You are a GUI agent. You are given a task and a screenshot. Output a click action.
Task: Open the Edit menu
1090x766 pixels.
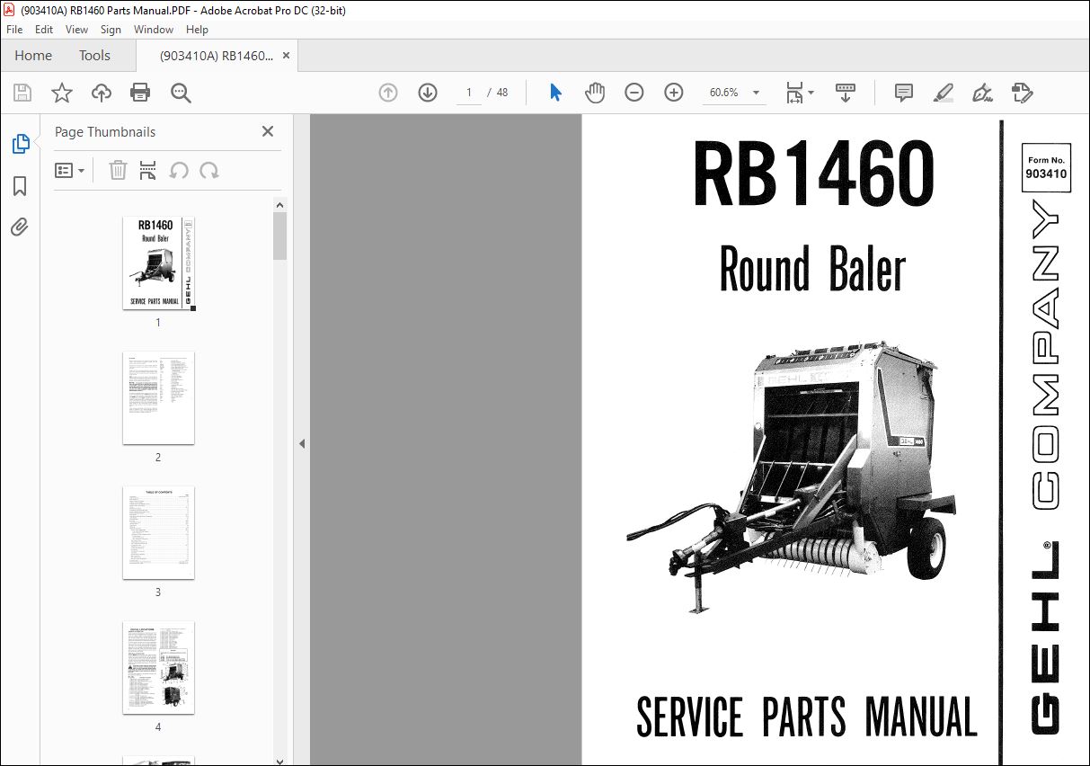coord(44,30)
